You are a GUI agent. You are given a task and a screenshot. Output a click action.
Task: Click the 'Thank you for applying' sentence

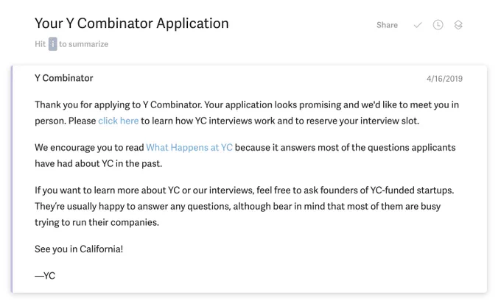point(118,105)
